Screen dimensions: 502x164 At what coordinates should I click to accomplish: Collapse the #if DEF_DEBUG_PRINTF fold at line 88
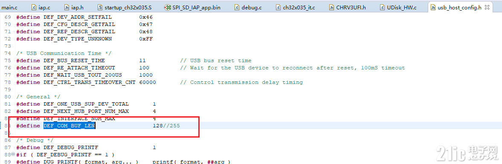(x=13, y=155)
